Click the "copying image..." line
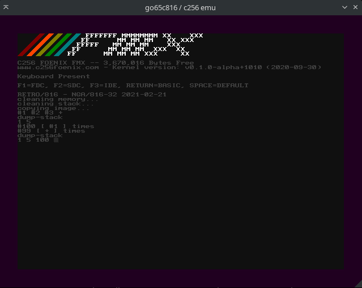 [53, 108]
